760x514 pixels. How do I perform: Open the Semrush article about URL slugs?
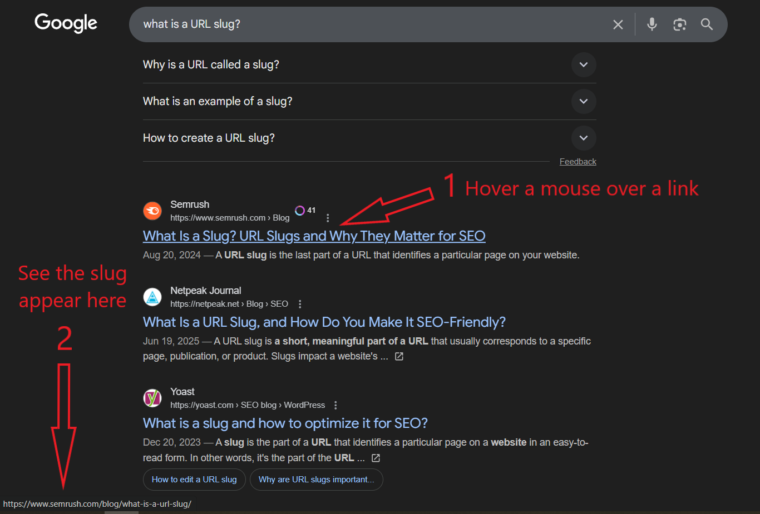pos(313,235)
